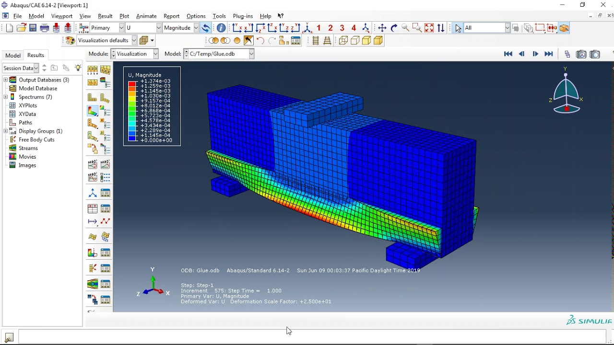
Task: Expand the Output Databases tree node
Action: coord(6,80)
